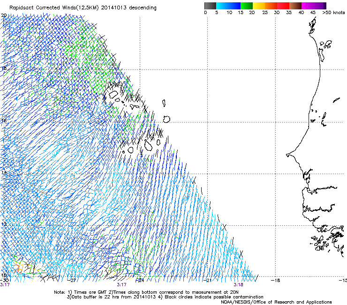Select the green 15–20 knots legend swatch
The height and width of the screenshot is (305, 347).
click(x=247, y=6)
